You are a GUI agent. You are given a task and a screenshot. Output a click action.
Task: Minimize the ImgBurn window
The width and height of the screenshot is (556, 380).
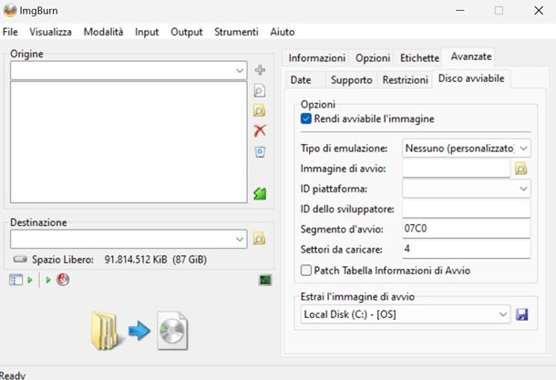tap(460, 11)
